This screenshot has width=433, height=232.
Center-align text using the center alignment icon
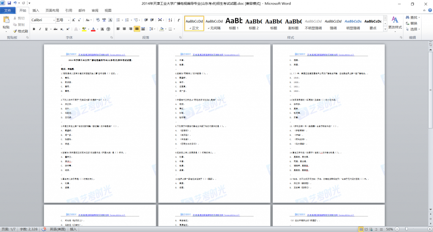[124, 29]
